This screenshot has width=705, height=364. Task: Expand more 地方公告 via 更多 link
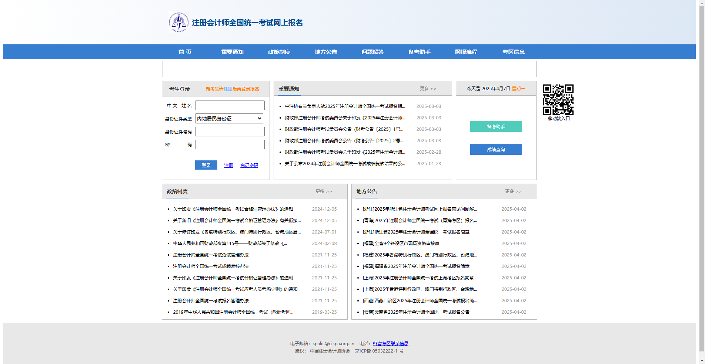[513, 191]
